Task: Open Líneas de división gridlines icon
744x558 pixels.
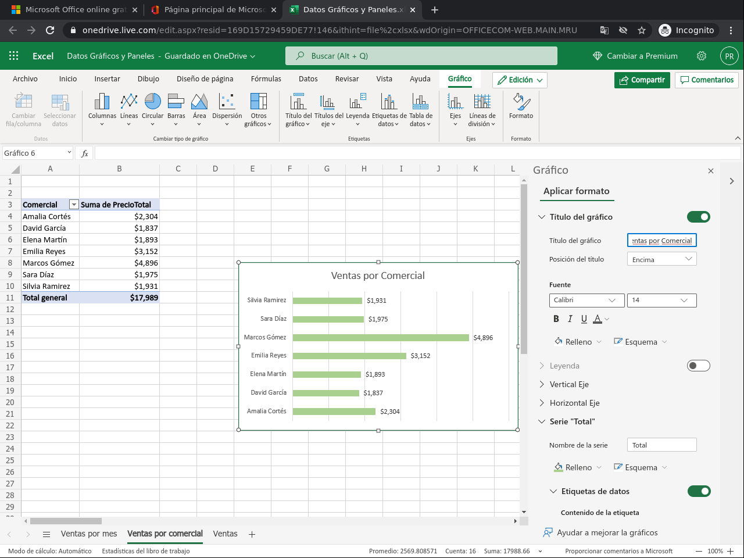Action: [x=482, y=102]
